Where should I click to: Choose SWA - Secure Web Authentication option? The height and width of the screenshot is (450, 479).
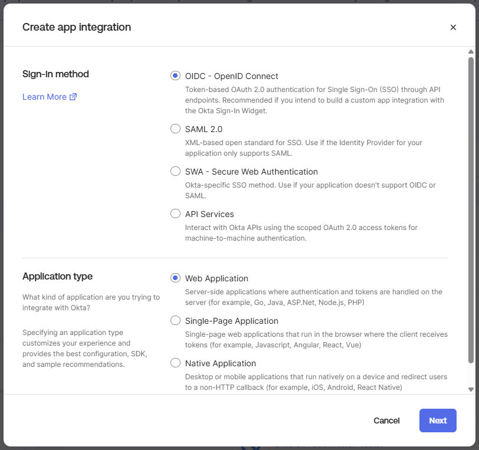pos(175,171)
